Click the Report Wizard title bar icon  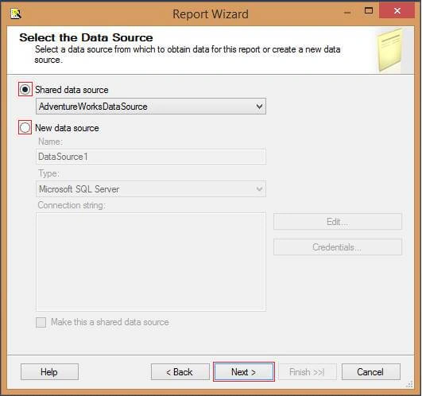[x=16, y=14]
